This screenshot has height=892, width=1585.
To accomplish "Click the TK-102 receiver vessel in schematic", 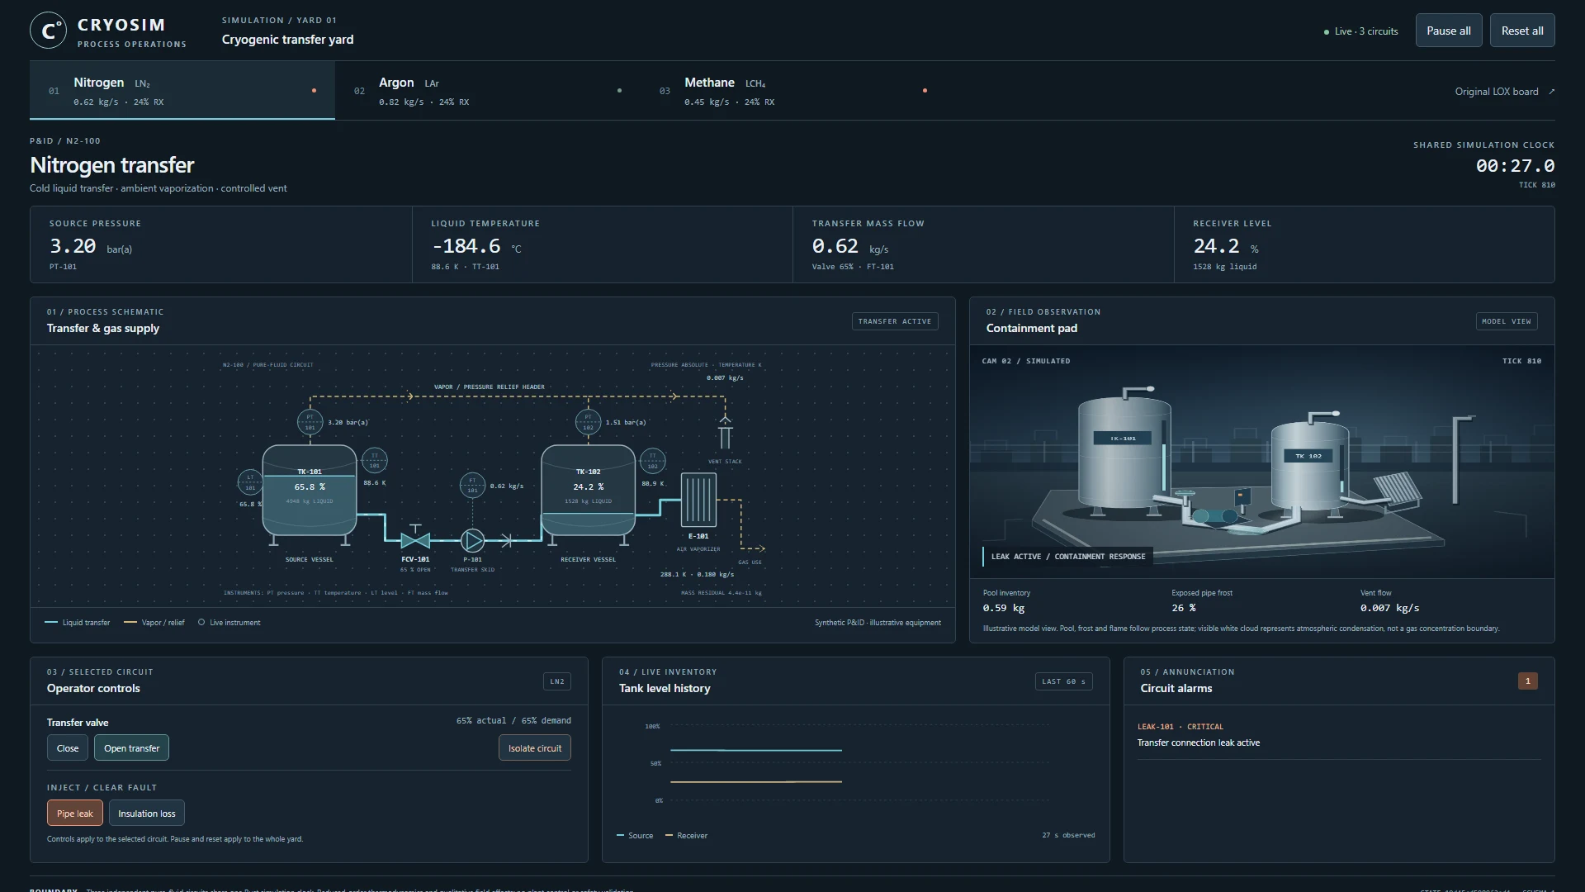I will [588, 491].
